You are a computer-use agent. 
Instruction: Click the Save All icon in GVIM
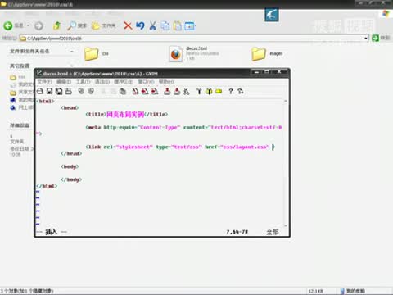pyautogui.click(x=59, y=91)
